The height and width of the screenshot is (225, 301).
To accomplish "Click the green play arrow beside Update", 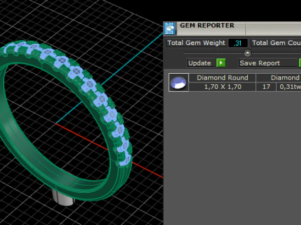I will tap(221, 62).
